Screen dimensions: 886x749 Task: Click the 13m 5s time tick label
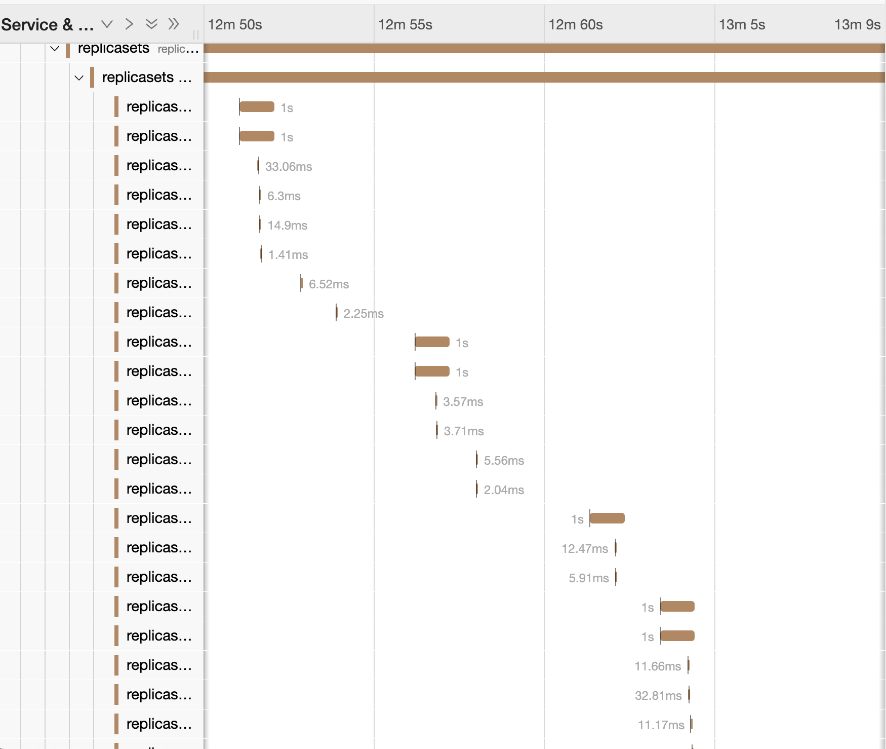742,24
